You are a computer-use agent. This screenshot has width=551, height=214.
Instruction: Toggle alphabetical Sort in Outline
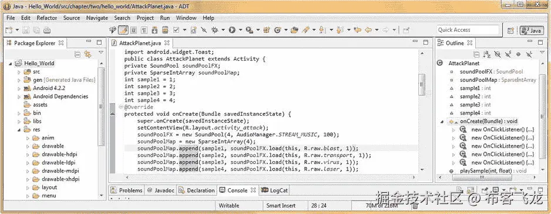[487, 54]
